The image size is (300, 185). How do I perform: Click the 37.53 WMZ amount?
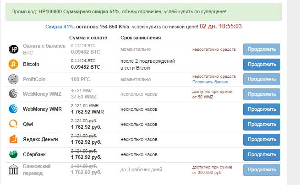[84, 97]
